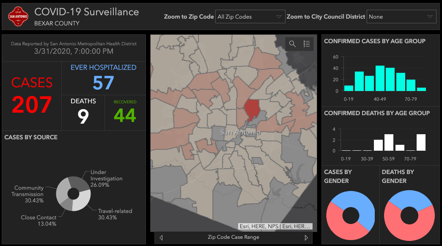Click the Zip Code Case Range tab label

[233, 237]
